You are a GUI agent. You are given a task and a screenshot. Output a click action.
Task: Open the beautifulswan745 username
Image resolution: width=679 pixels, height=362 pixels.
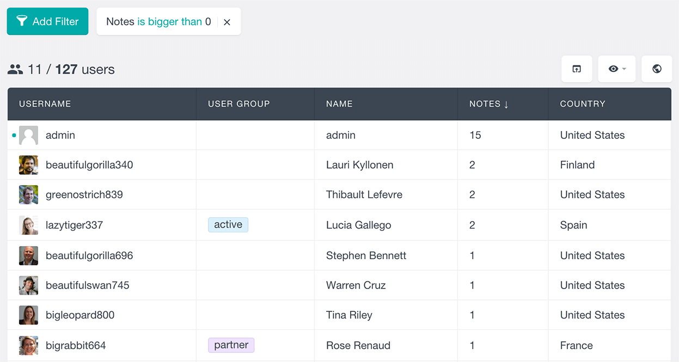click(x=88, y=285)
